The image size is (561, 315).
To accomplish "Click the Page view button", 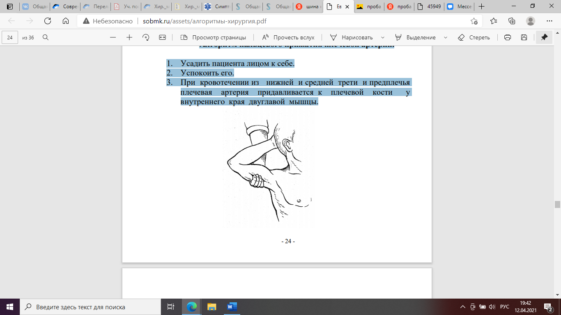I will [213, 37].
